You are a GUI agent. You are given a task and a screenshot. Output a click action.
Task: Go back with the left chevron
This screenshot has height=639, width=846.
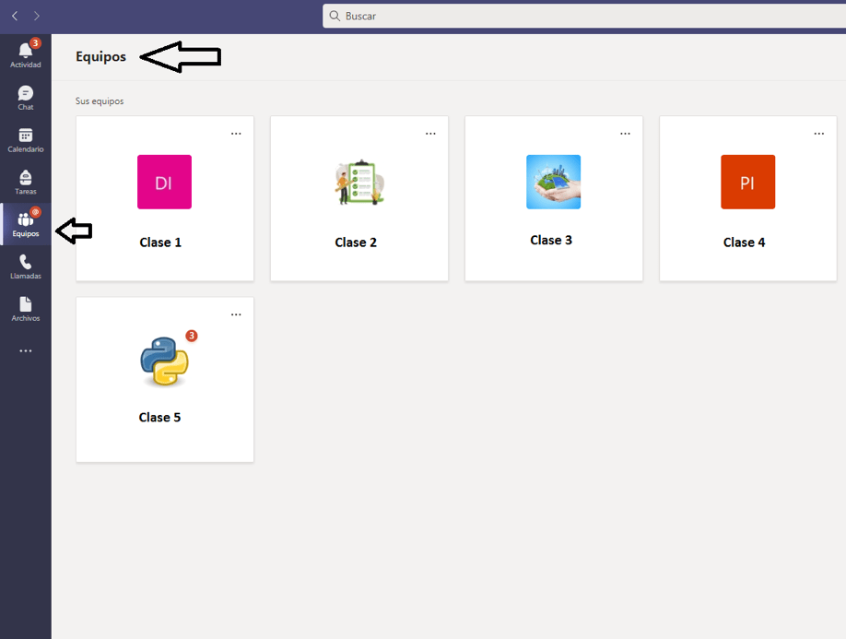tap(15, 17)
